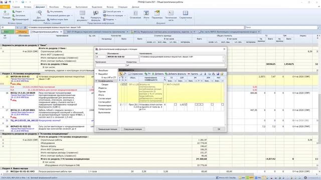Select Сводка in dialog tree
The image size is (321, 180).
coord(105,84)
